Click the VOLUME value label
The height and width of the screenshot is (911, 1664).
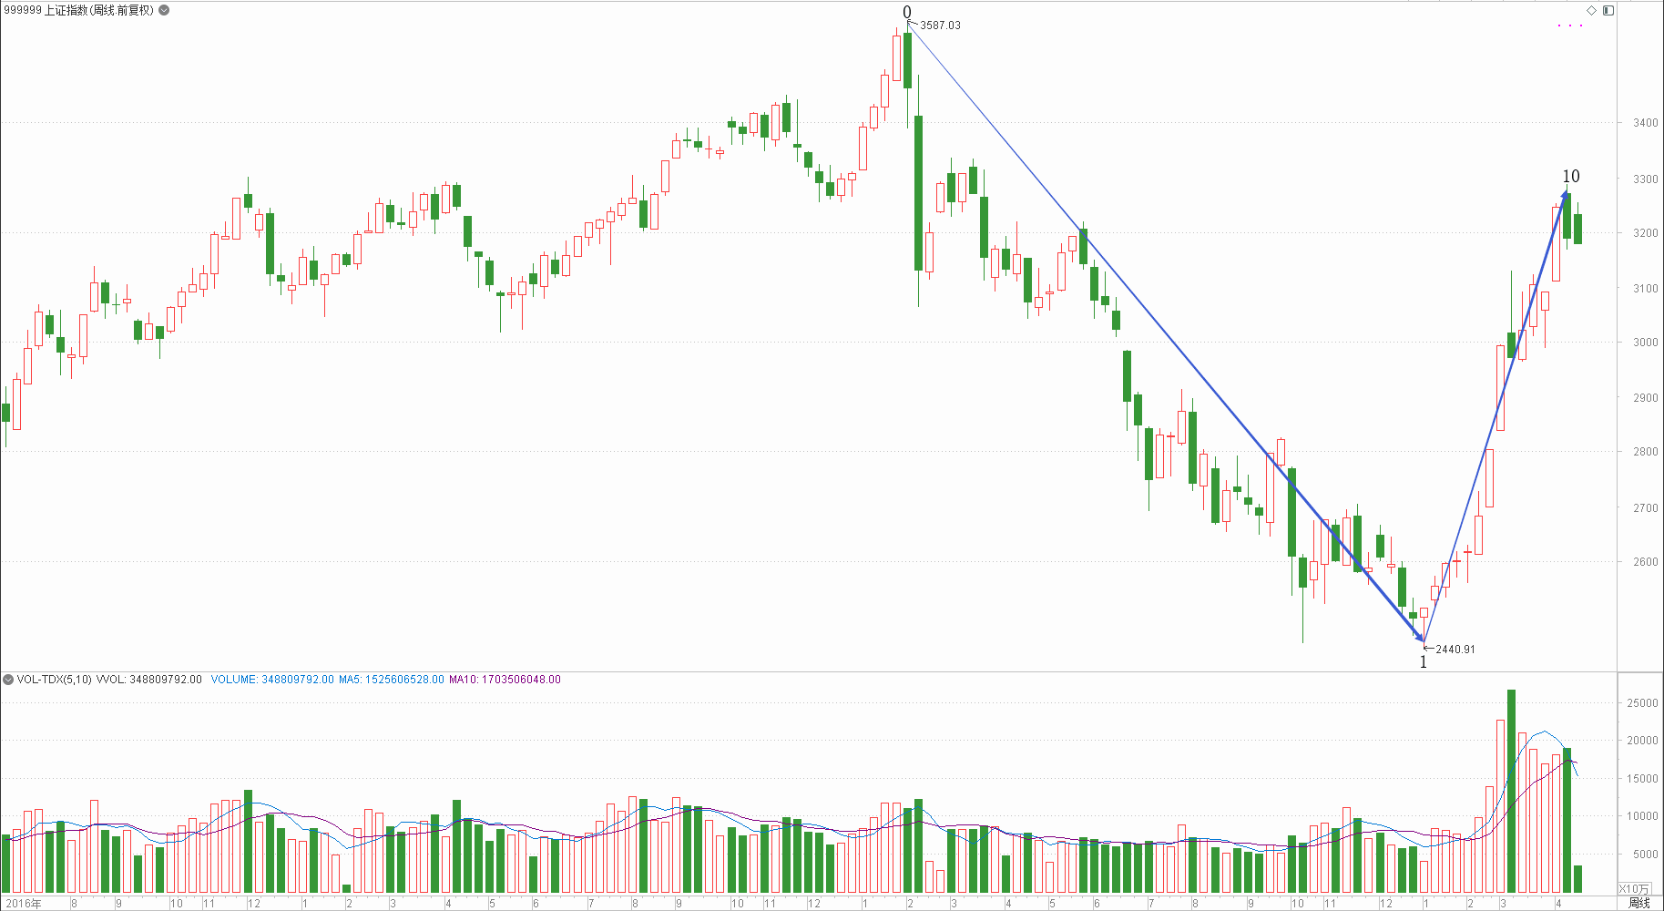tap(272, 680)
